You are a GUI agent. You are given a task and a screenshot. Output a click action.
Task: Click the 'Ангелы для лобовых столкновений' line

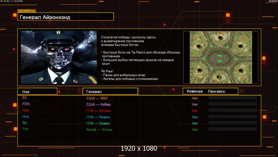(130, 79)
